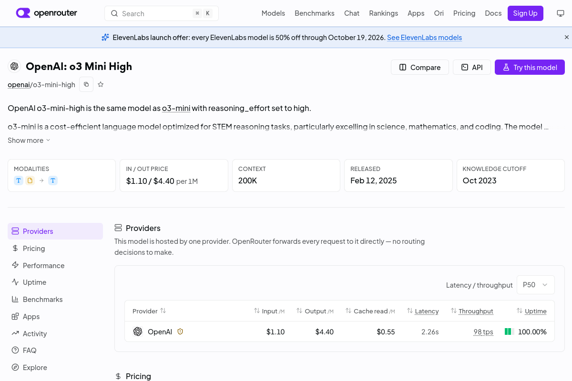The height and width of the screenshot is (381, 572).
Task: Open the o3-mini link in description
Action: click(176, 108)
